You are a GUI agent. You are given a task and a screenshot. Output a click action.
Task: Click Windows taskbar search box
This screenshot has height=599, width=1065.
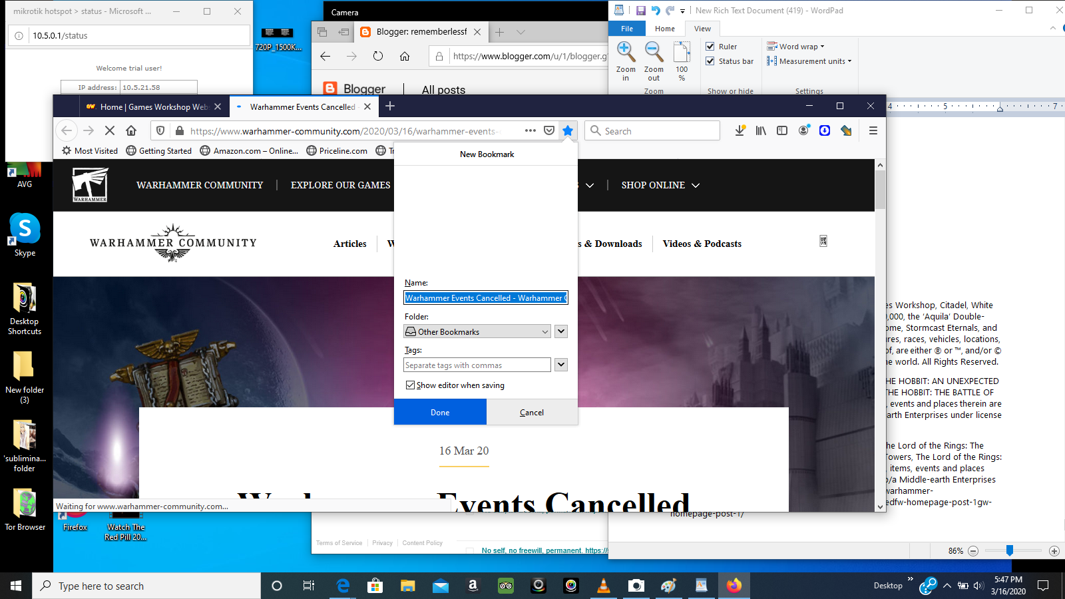click(146, 586)
